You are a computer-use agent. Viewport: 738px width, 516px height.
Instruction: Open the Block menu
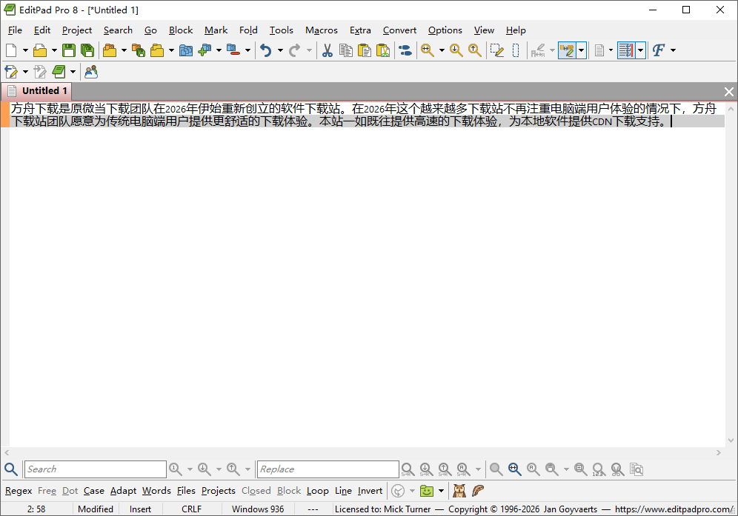(181, 30)
